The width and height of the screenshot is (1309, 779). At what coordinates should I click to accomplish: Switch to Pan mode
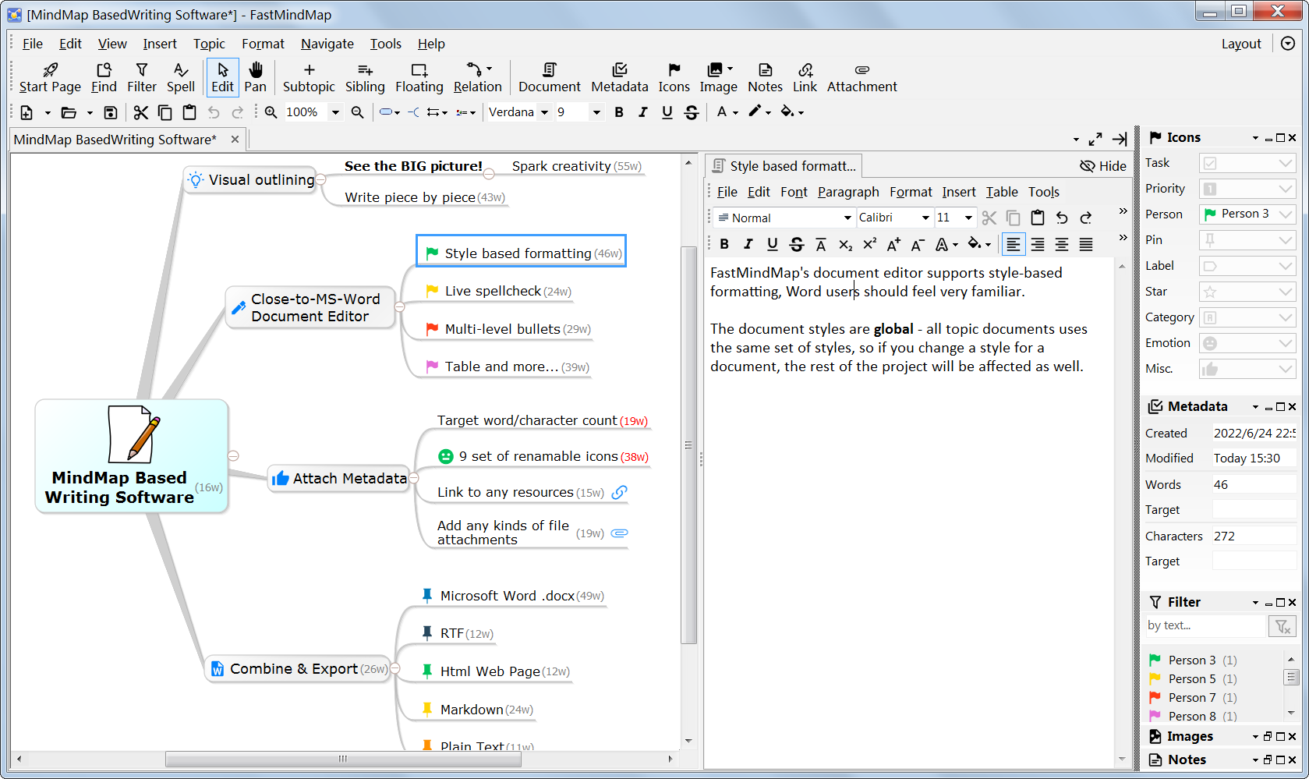(256, 78)
